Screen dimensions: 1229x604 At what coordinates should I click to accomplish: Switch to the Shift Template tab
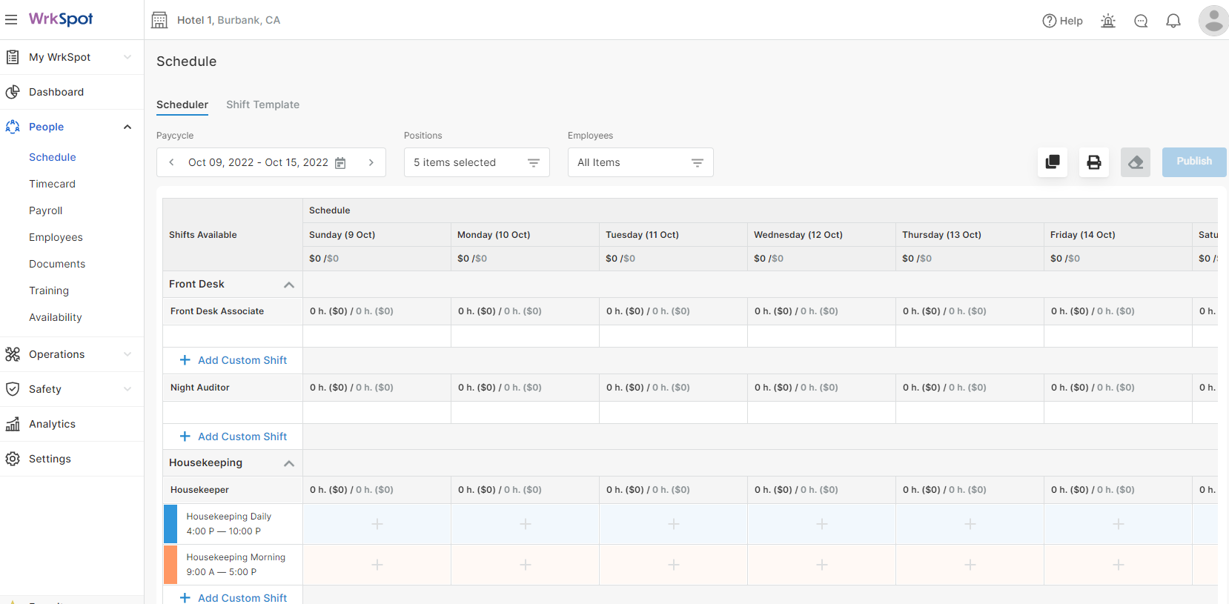click(262, 104)
